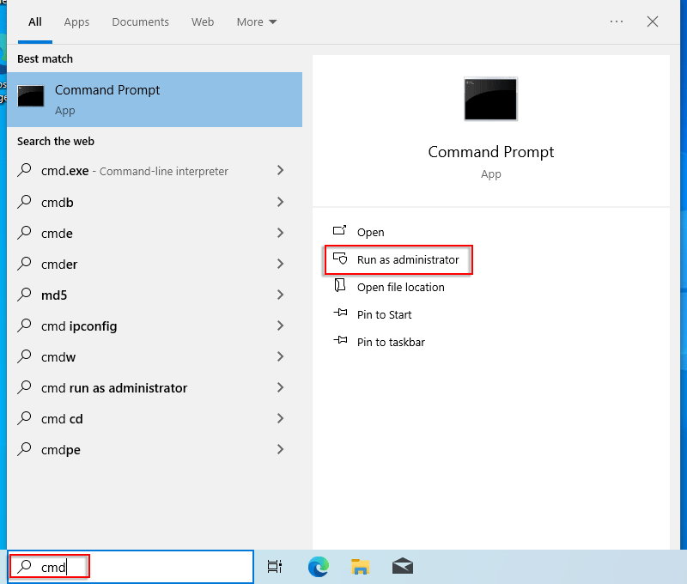The width and height of the screenshot is (687, 584).
Task: Expand the md5 suggestion arrow
Action: click(x=281, y=295)
